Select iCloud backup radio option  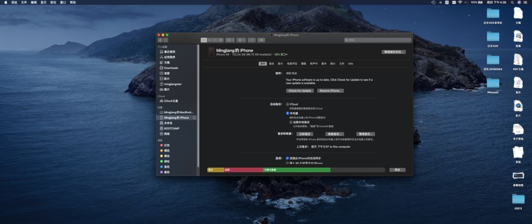(x=288, y=104)
